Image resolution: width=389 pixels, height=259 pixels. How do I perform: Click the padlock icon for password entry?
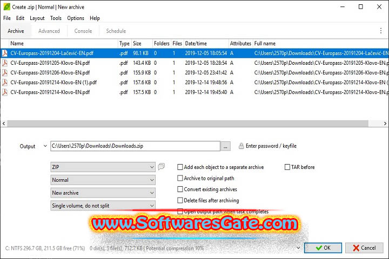[241, 146]
